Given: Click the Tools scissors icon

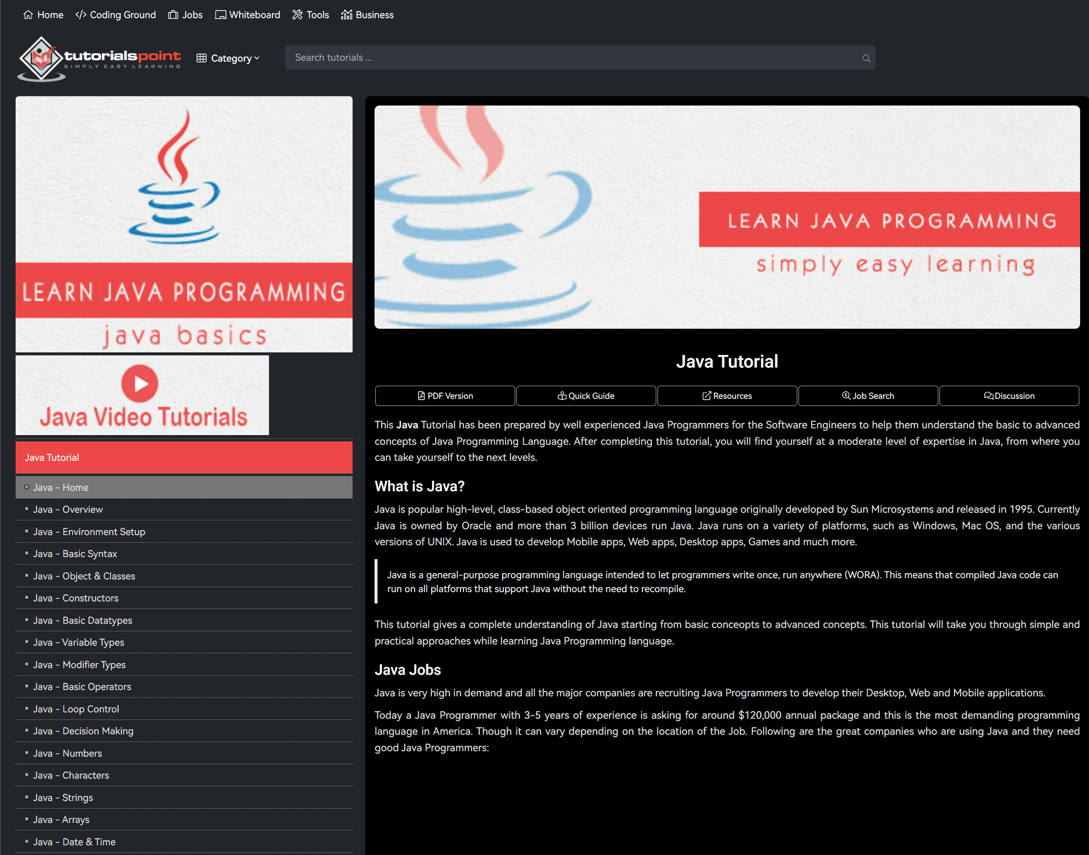Looking at the screenshot, I should pyautogui.click(x=298, y=14).
